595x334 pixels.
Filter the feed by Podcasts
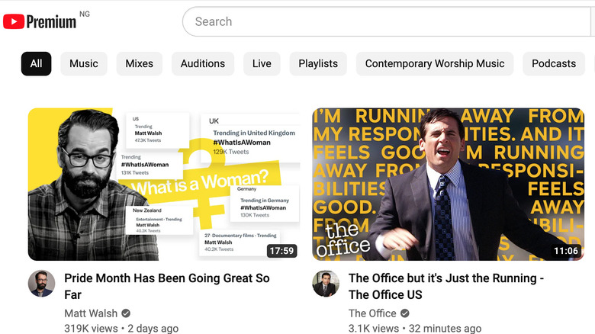(x=554, y=63)
